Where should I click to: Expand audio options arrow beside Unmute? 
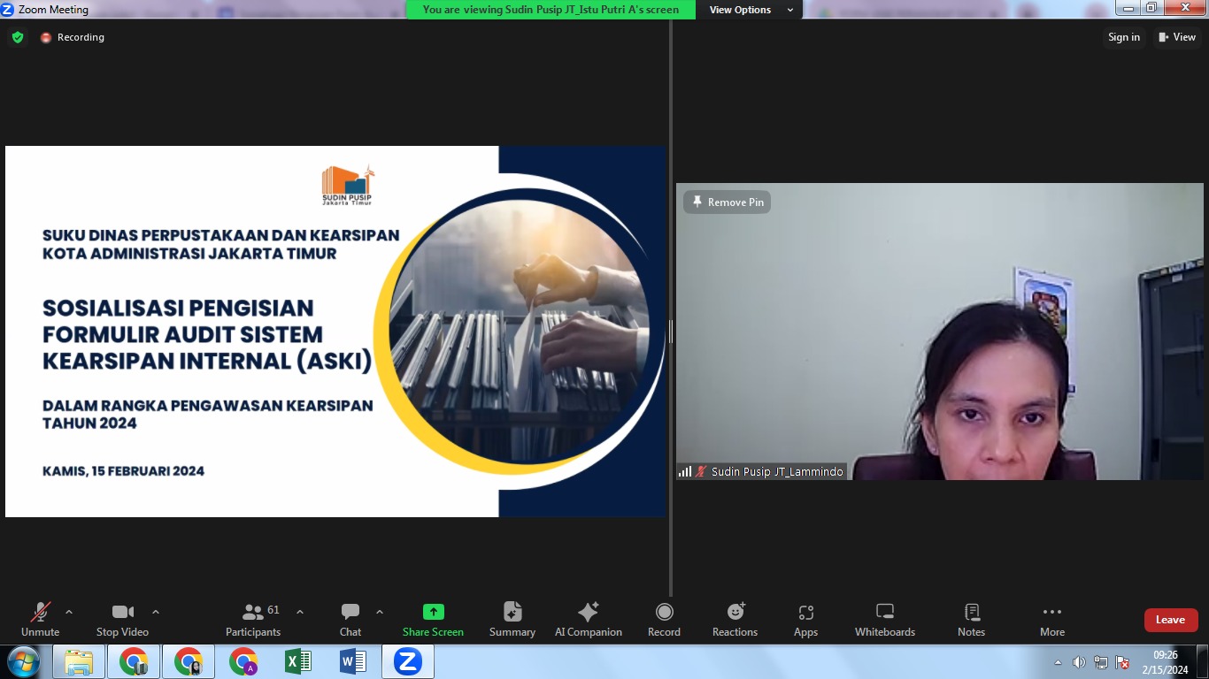69,612
